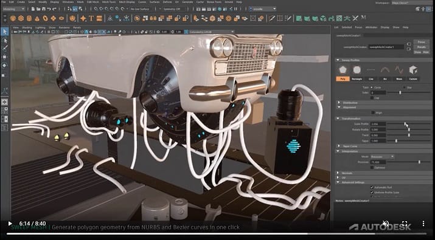Create a polygon sphere from the shelf

[13, 19]
